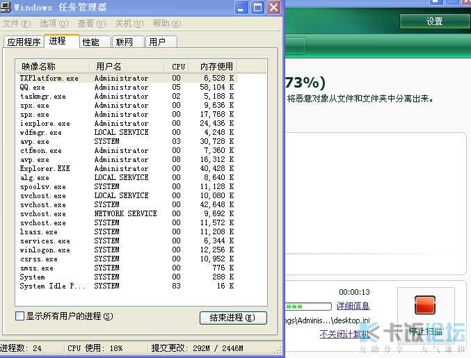Select the alg.exe process
The image size is (471, 358).
click(127, 177)
